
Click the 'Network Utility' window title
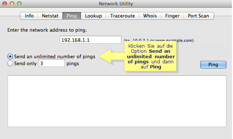click(x=116, y=4)
